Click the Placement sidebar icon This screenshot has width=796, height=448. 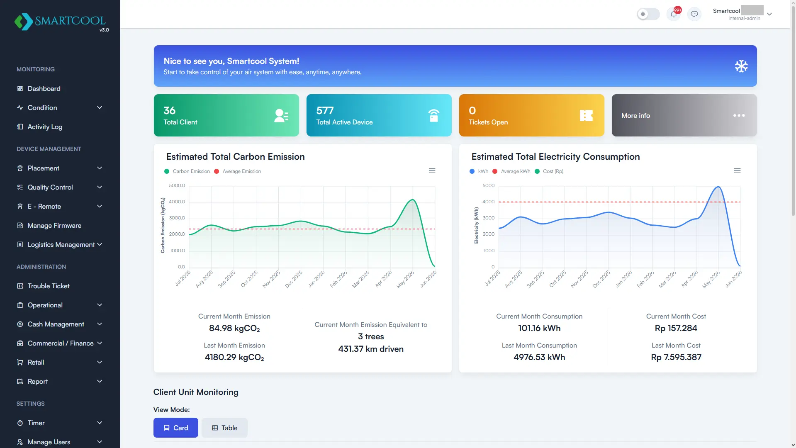20,168
